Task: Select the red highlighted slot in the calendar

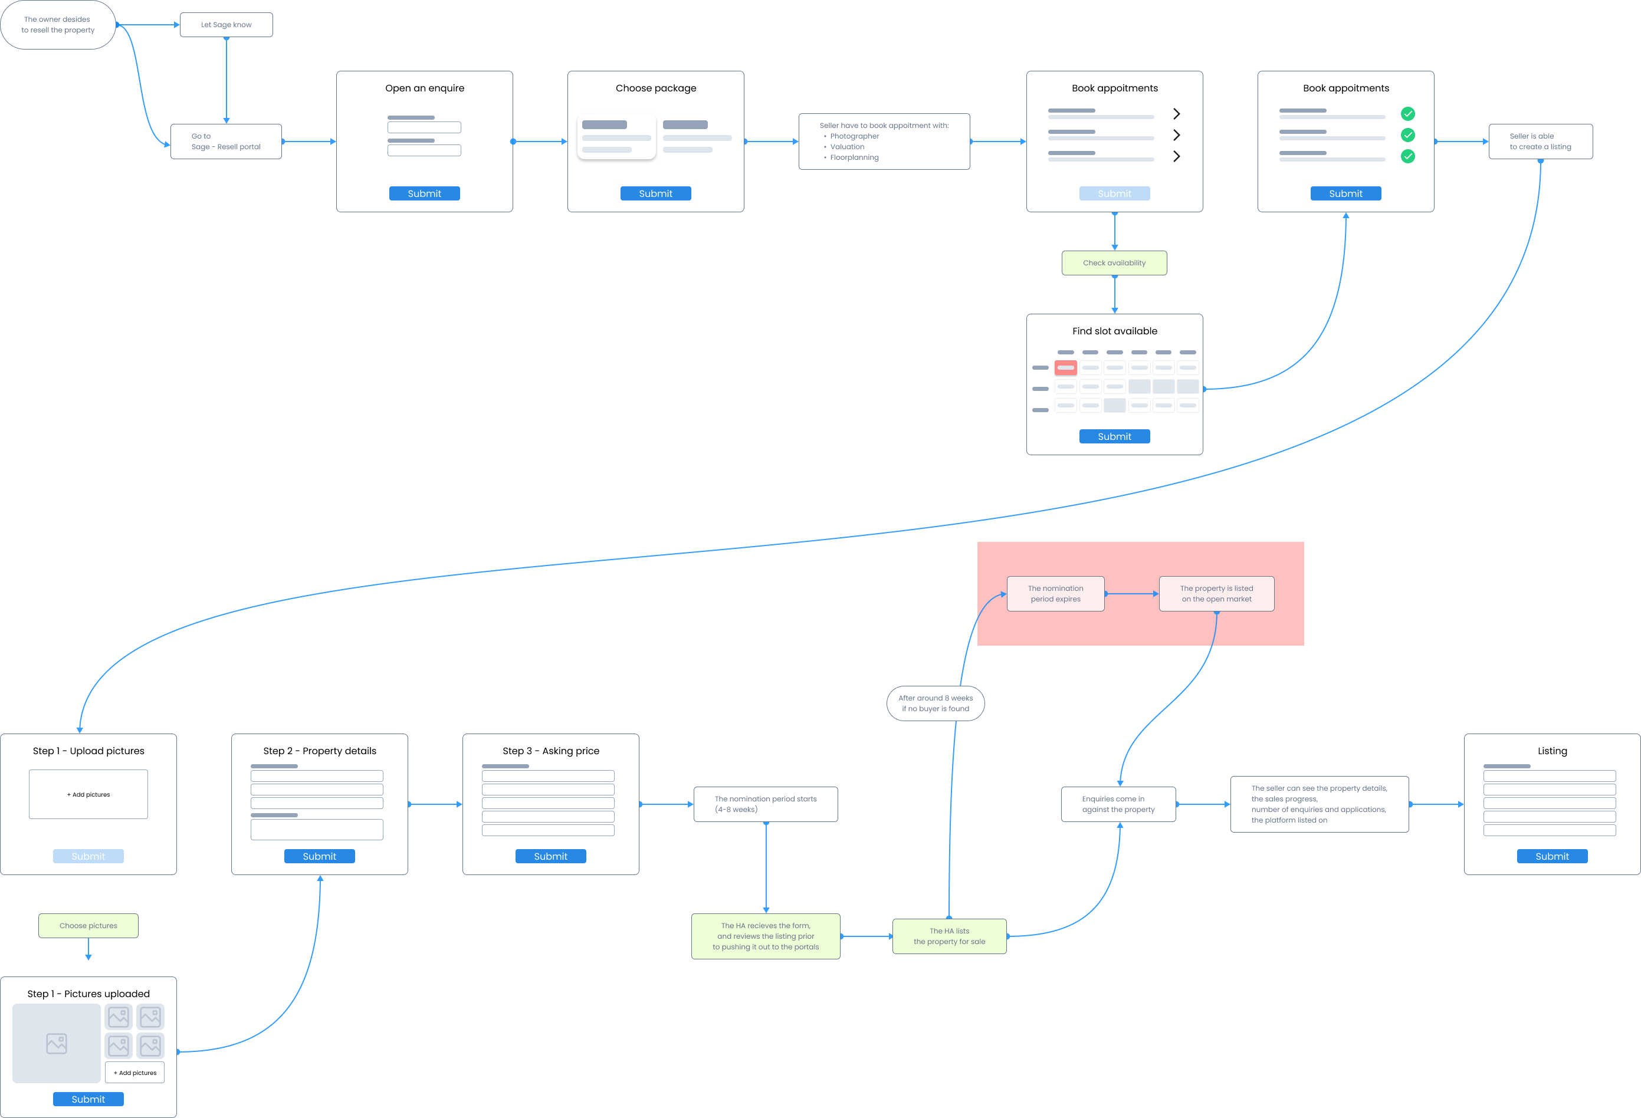Action: 1065,368
